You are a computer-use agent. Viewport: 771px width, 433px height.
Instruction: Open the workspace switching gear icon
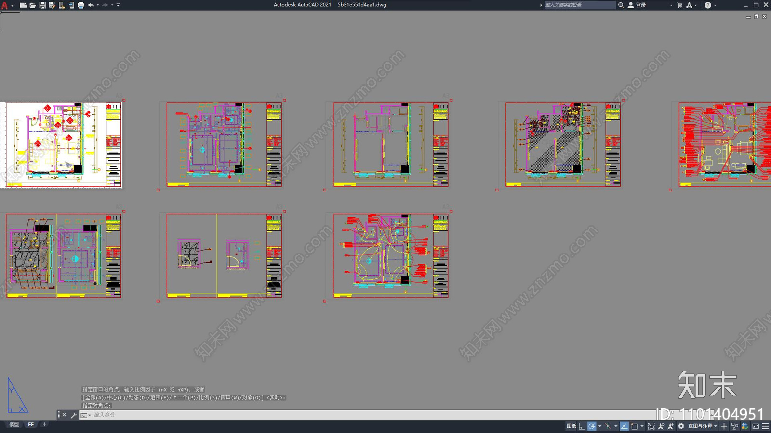pyautogui.click(x=681, y=426)
